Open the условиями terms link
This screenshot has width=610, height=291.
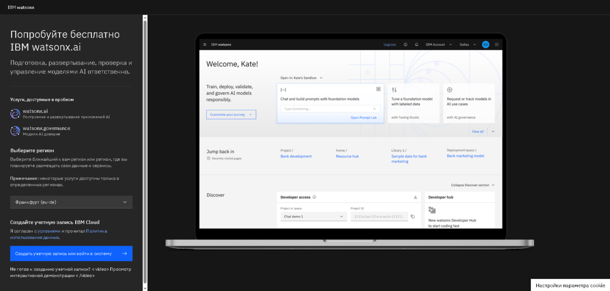[49, 231]
